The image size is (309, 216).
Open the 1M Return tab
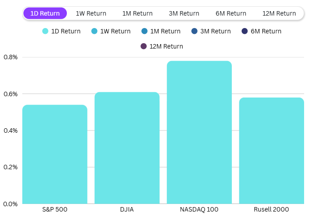(x=137, y=13)
